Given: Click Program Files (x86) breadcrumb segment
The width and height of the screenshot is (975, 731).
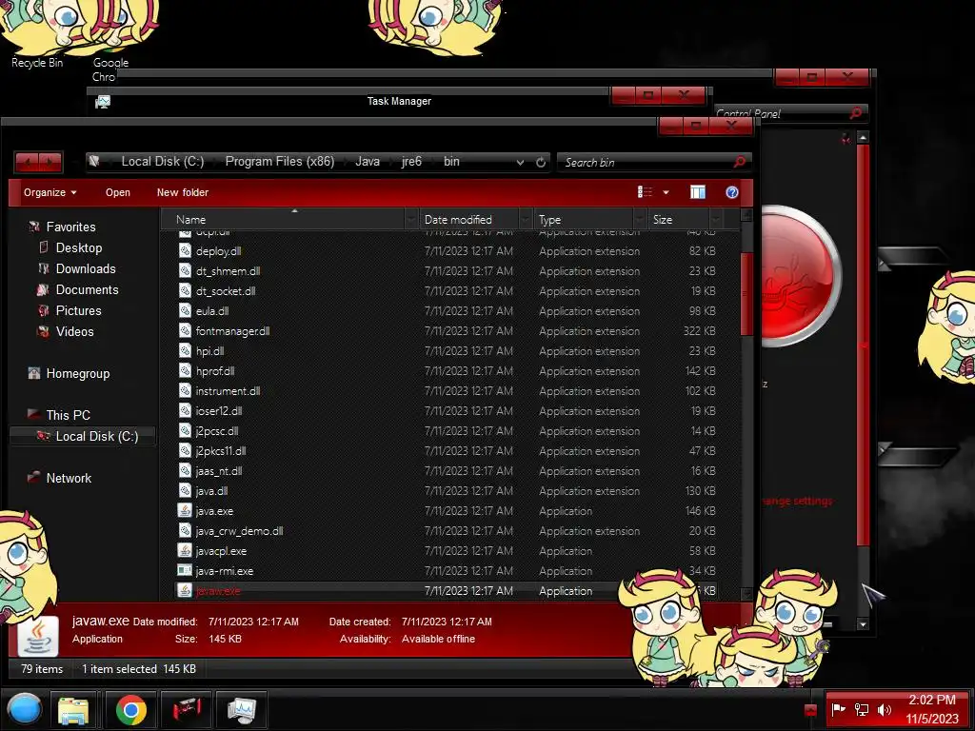Looking at the screenshot, I should (280, 162).
